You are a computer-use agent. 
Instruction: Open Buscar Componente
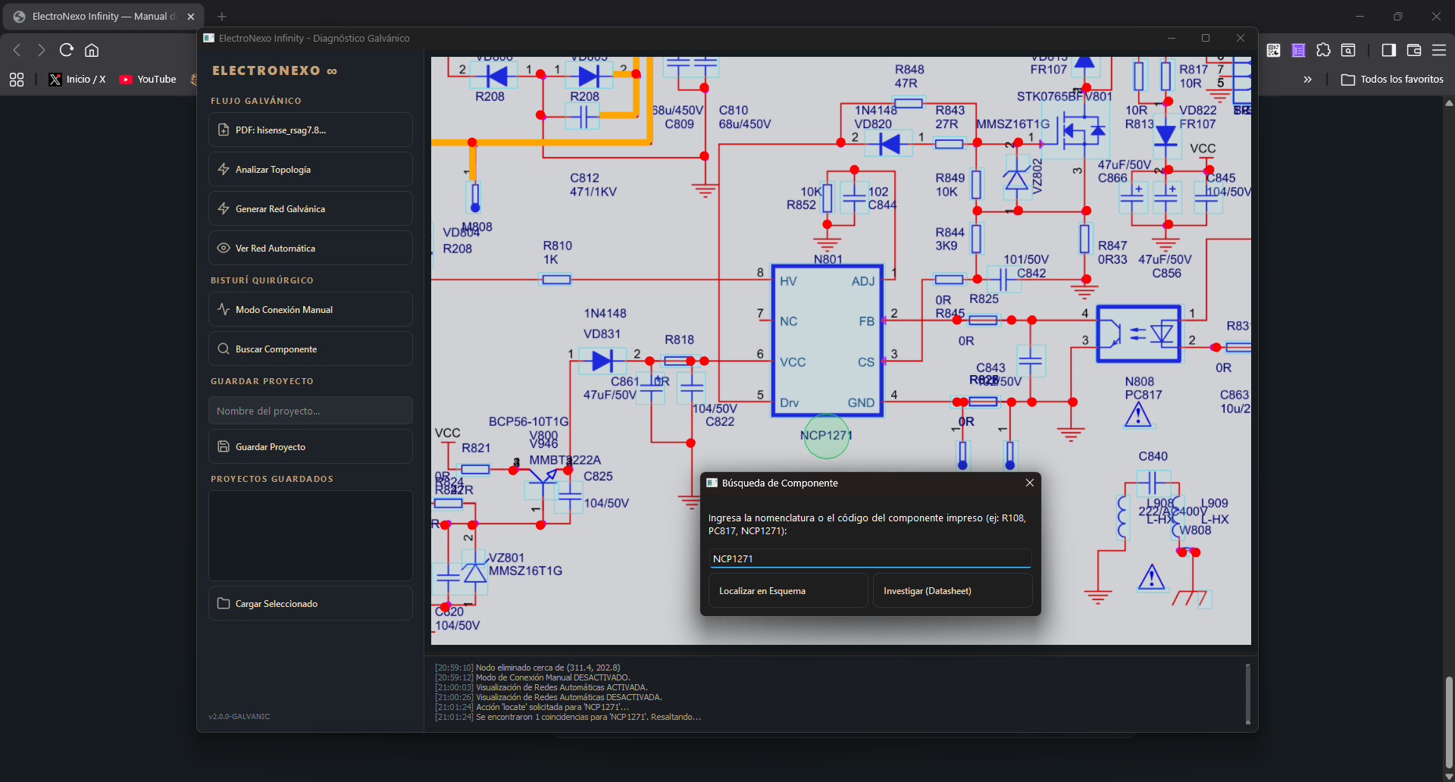pos(311,349)
